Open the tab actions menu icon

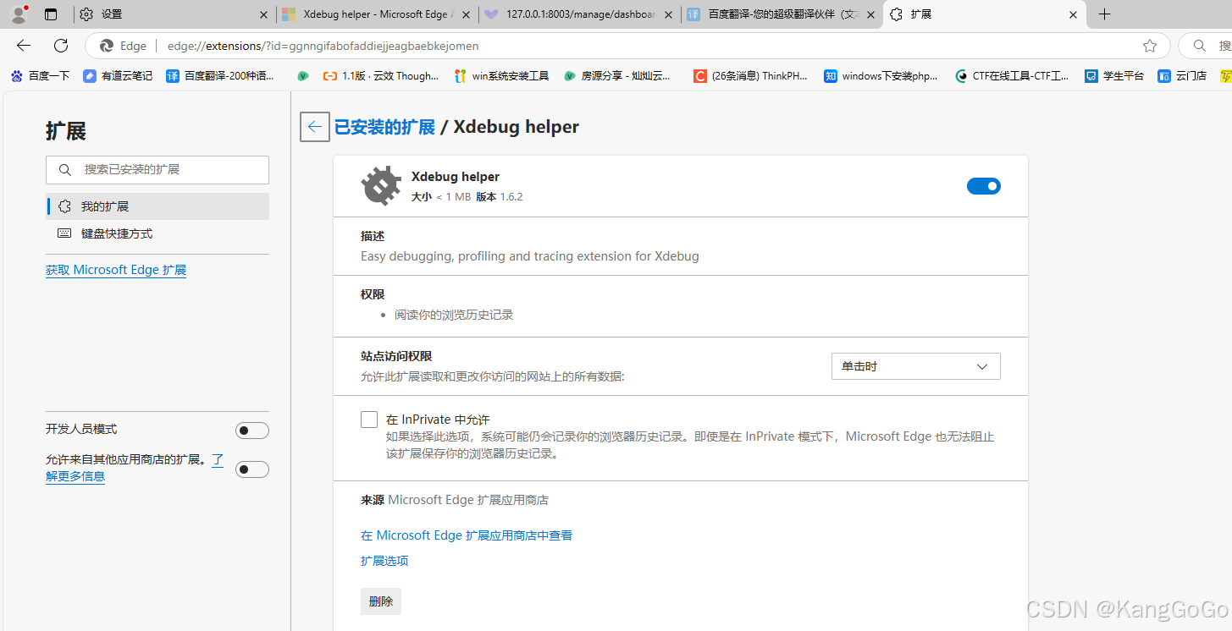(x=51, y=14)
